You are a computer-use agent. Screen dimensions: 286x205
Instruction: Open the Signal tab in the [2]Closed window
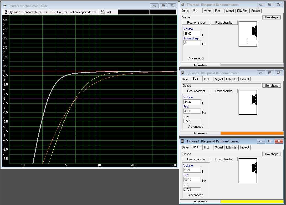[x=219, y=79]
